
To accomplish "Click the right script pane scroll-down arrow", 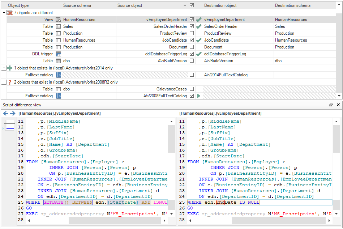I will click(336, 214).
